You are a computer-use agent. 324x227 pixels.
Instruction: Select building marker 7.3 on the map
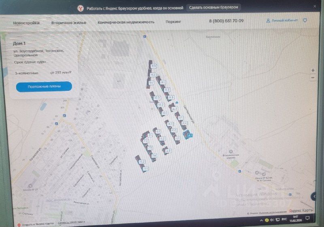point(150,148)
